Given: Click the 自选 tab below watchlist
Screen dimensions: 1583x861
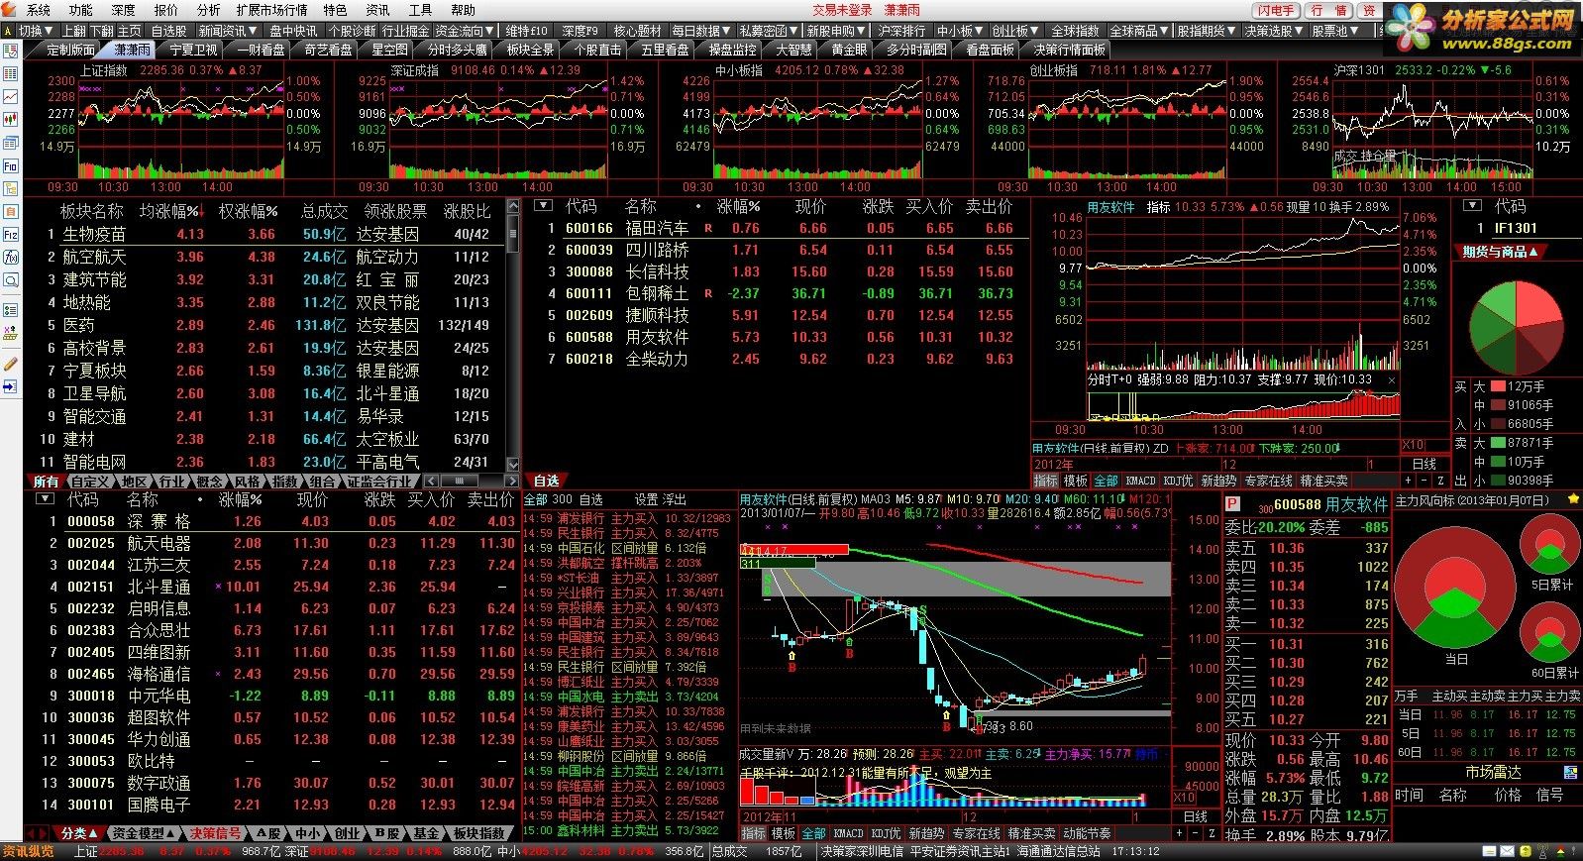Looking at the screenshot, I should coord(547,482).
